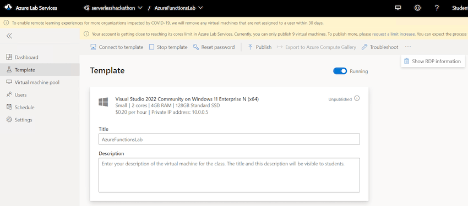Click the Windows logo on VM card
468x206 pixels.
coord(104,102)
